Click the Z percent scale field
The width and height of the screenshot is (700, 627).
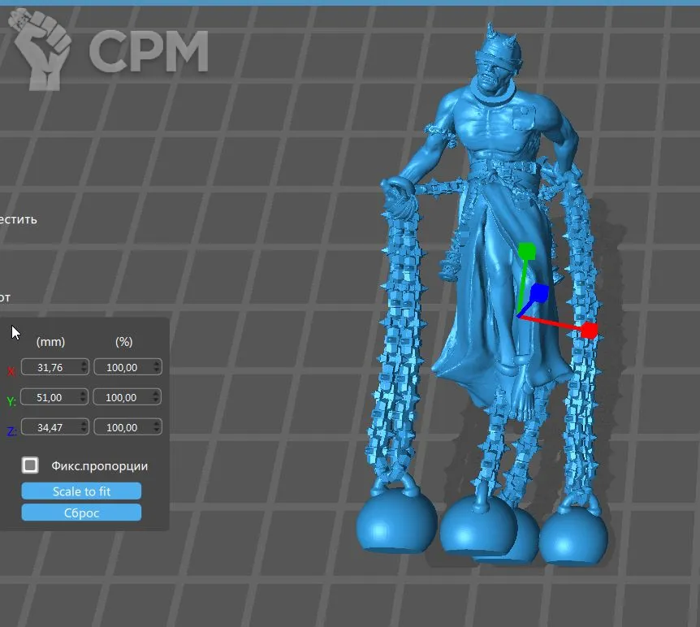point(123,428)
